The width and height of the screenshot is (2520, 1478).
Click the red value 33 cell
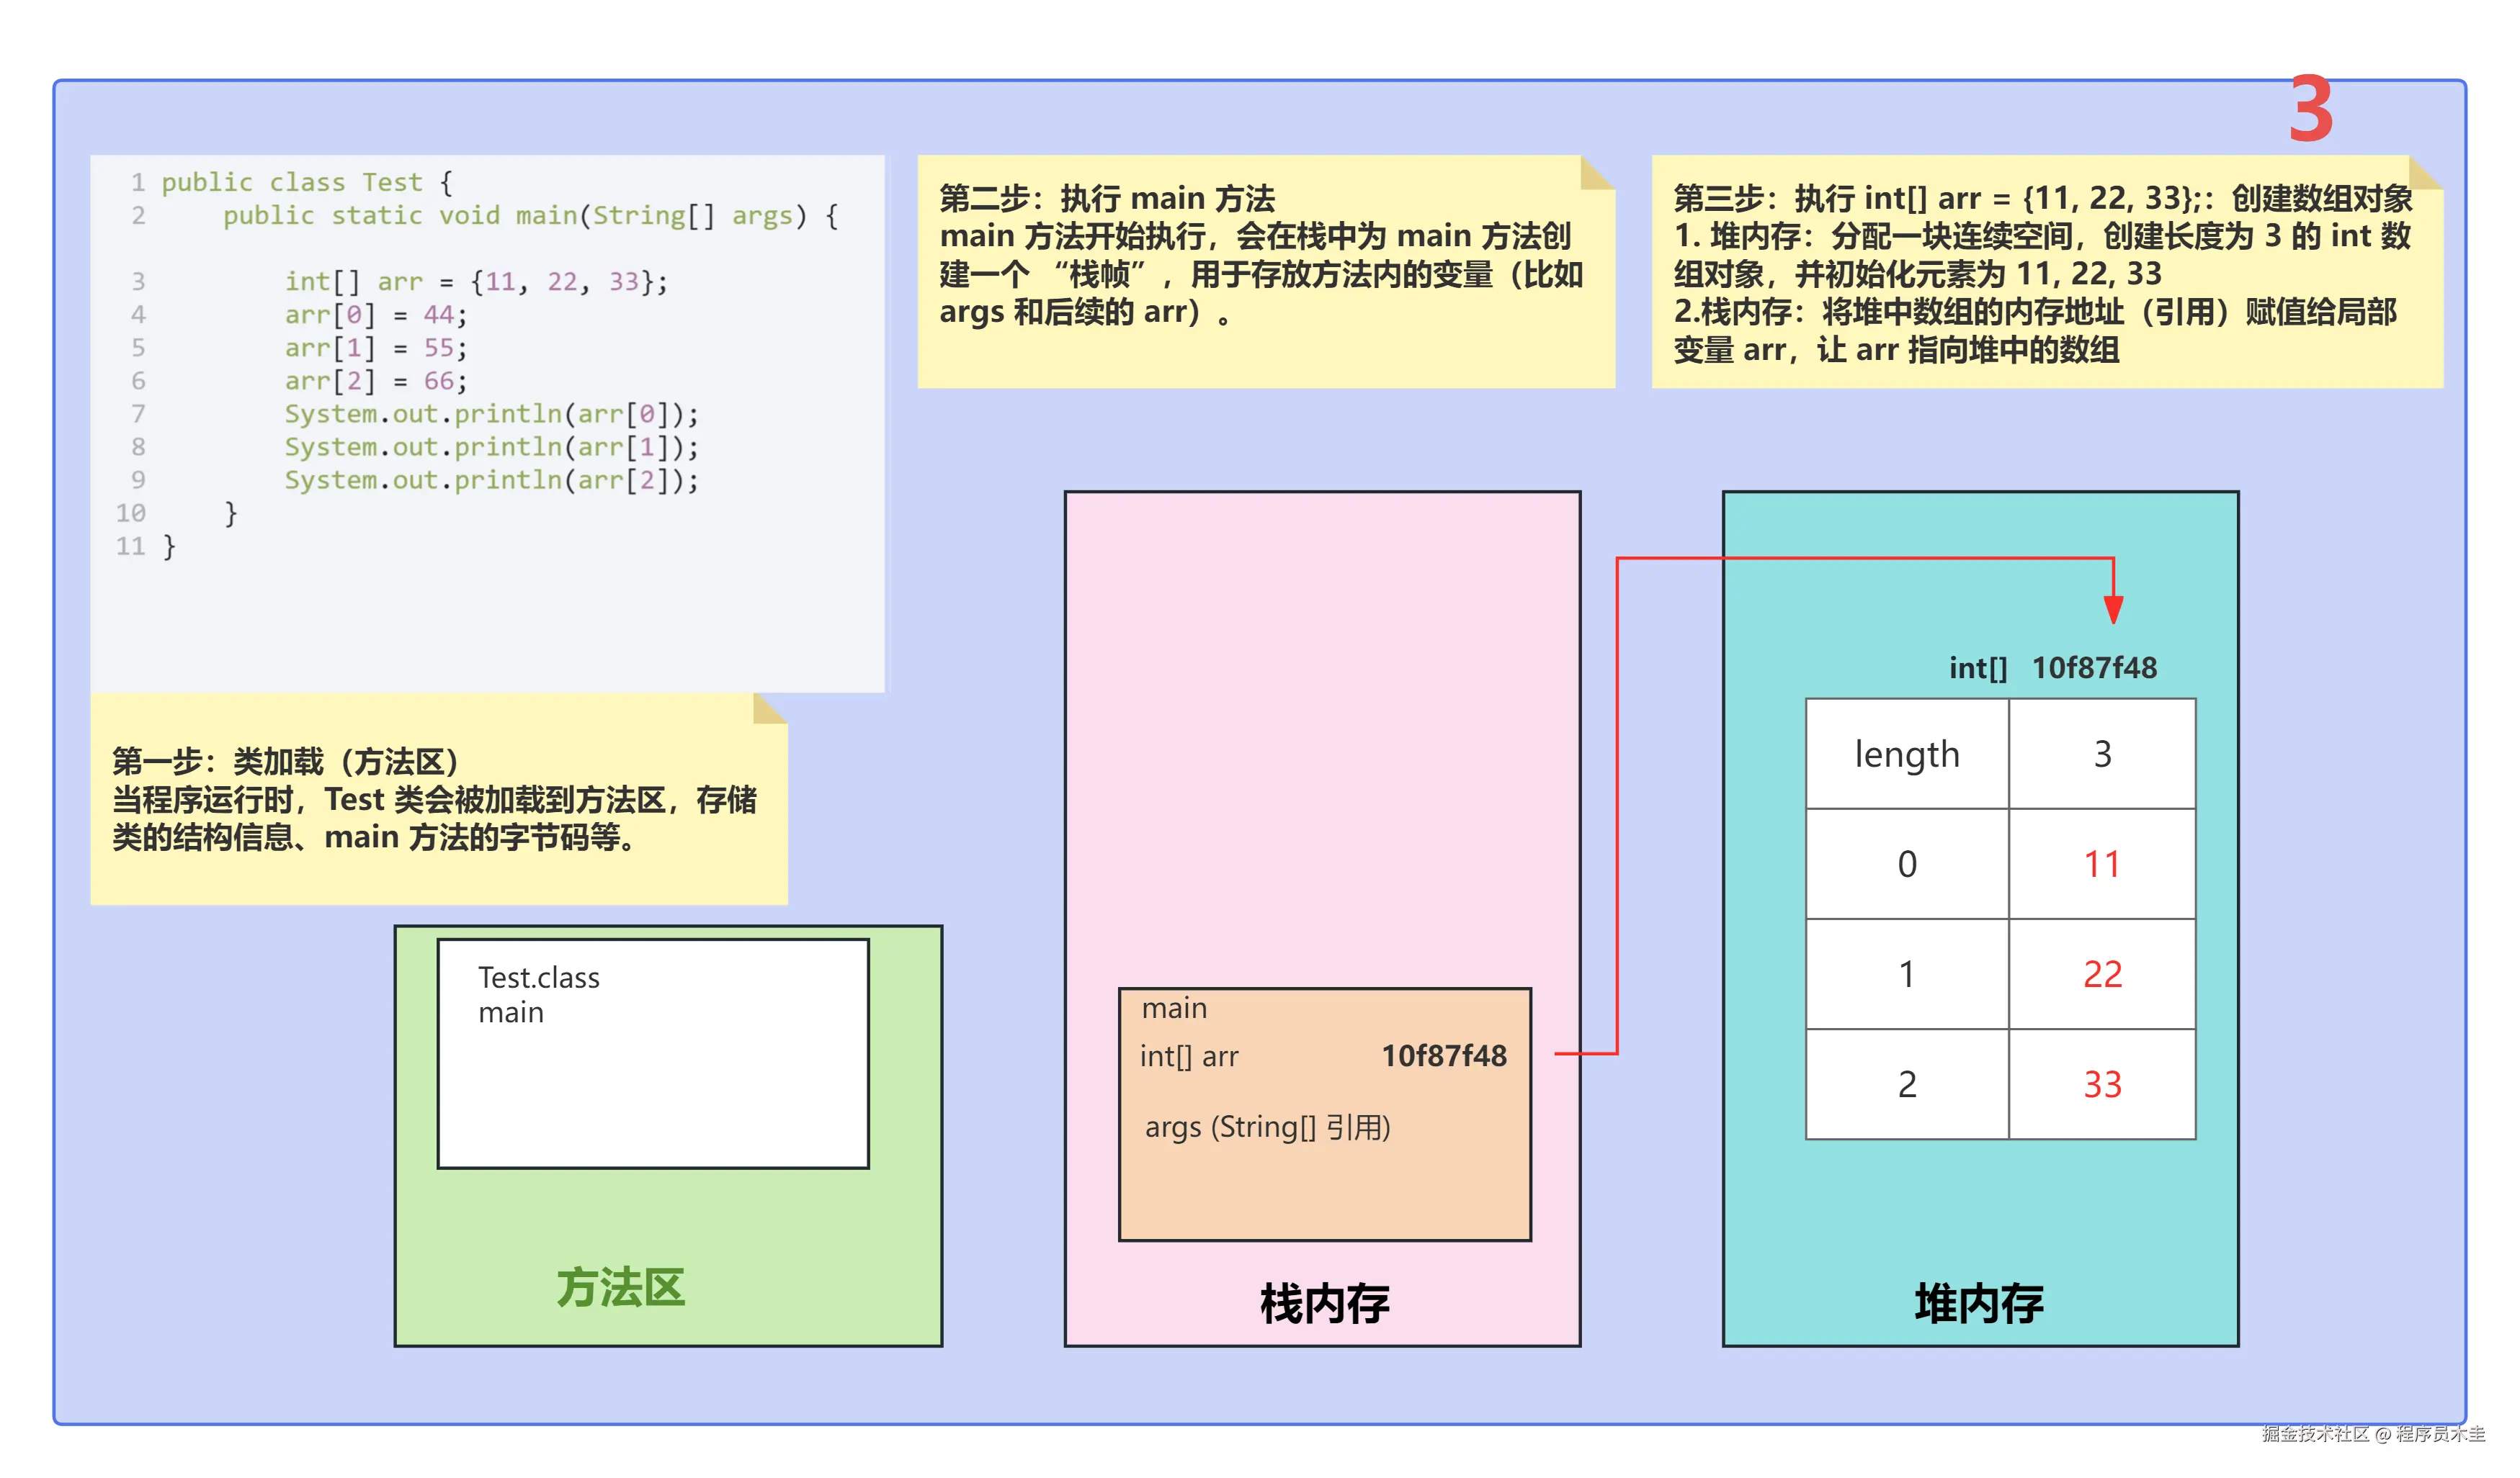2102,1084
